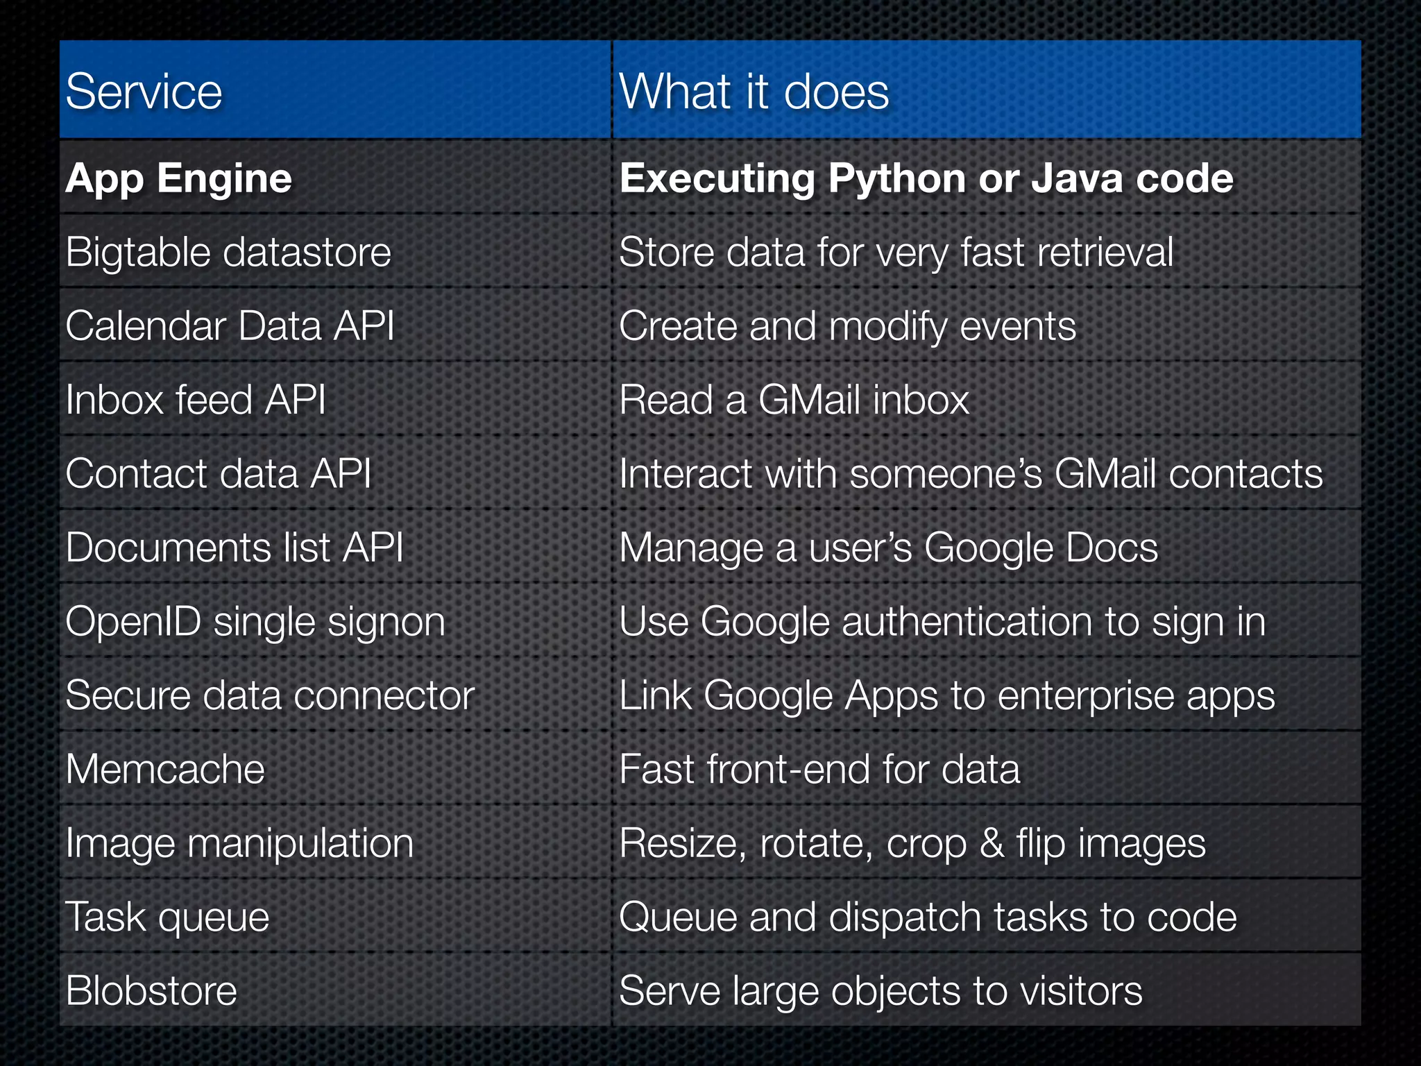Click 'Serve large objects to visitors'
Screen dimensions: 1421x1066
pyautogui.click(x=880, y=991)
